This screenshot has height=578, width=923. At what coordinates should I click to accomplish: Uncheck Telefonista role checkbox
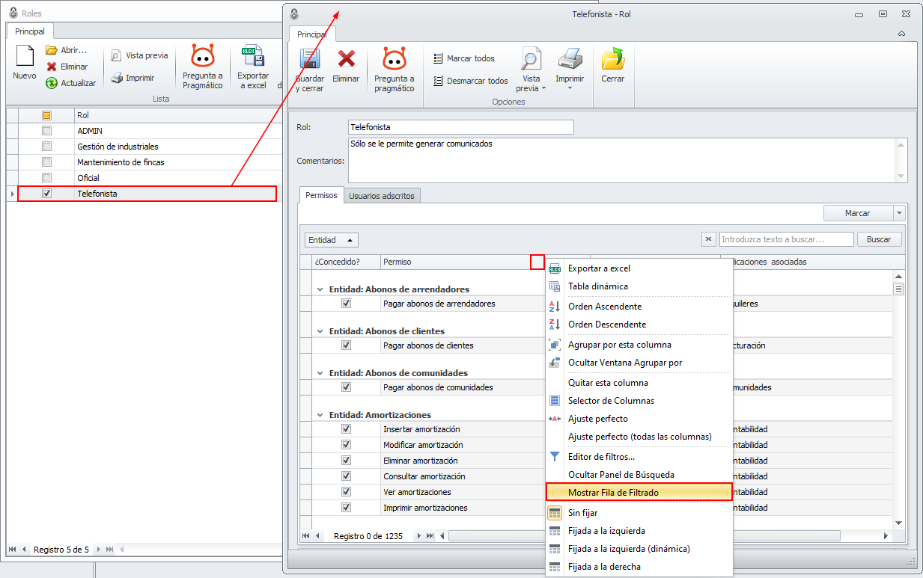click(46, 194)
